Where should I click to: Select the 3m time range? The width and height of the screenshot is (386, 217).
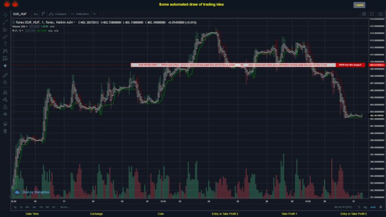(x=34, y=207)
